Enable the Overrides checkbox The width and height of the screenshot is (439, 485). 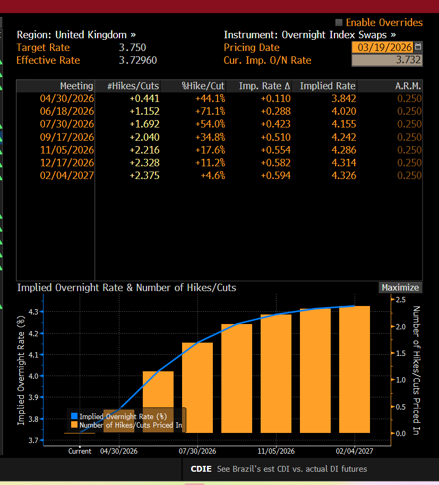[339, 23]
